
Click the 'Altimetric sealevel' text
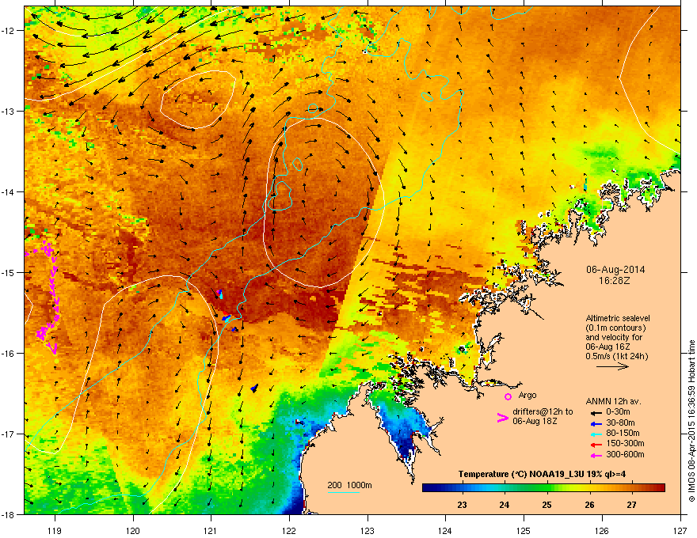click(x=618, y=318)
